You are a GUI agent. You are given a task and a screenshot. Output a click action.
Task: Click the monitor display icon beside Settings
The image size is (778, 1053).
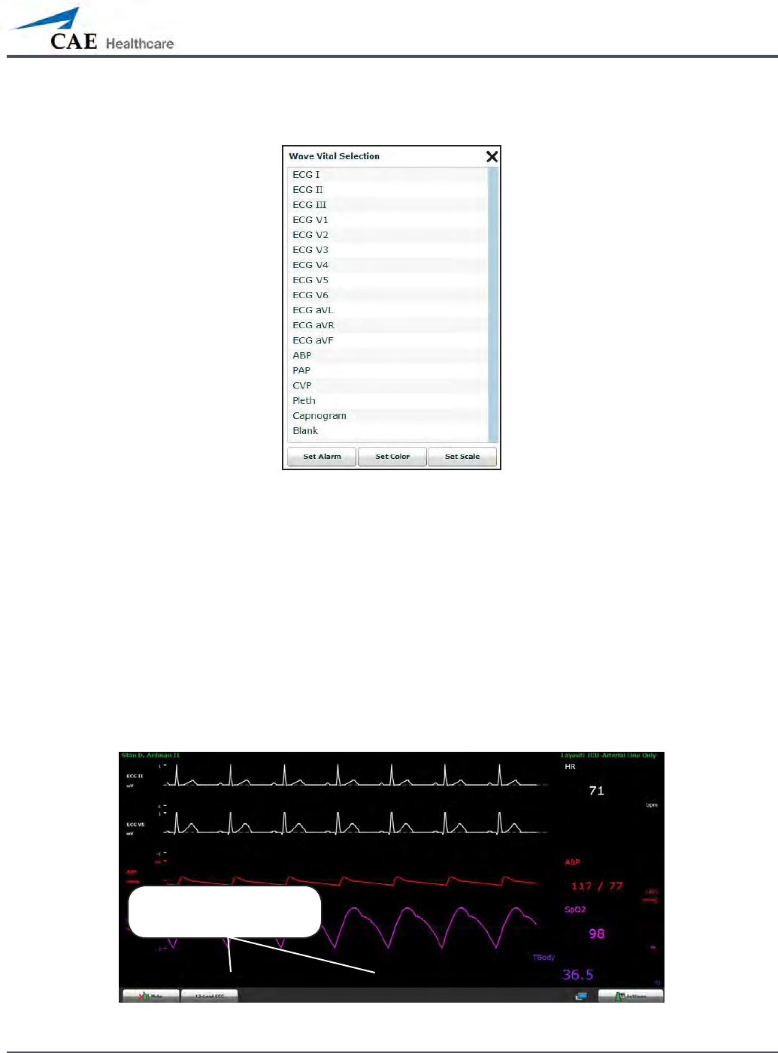(x=581, y=996)
